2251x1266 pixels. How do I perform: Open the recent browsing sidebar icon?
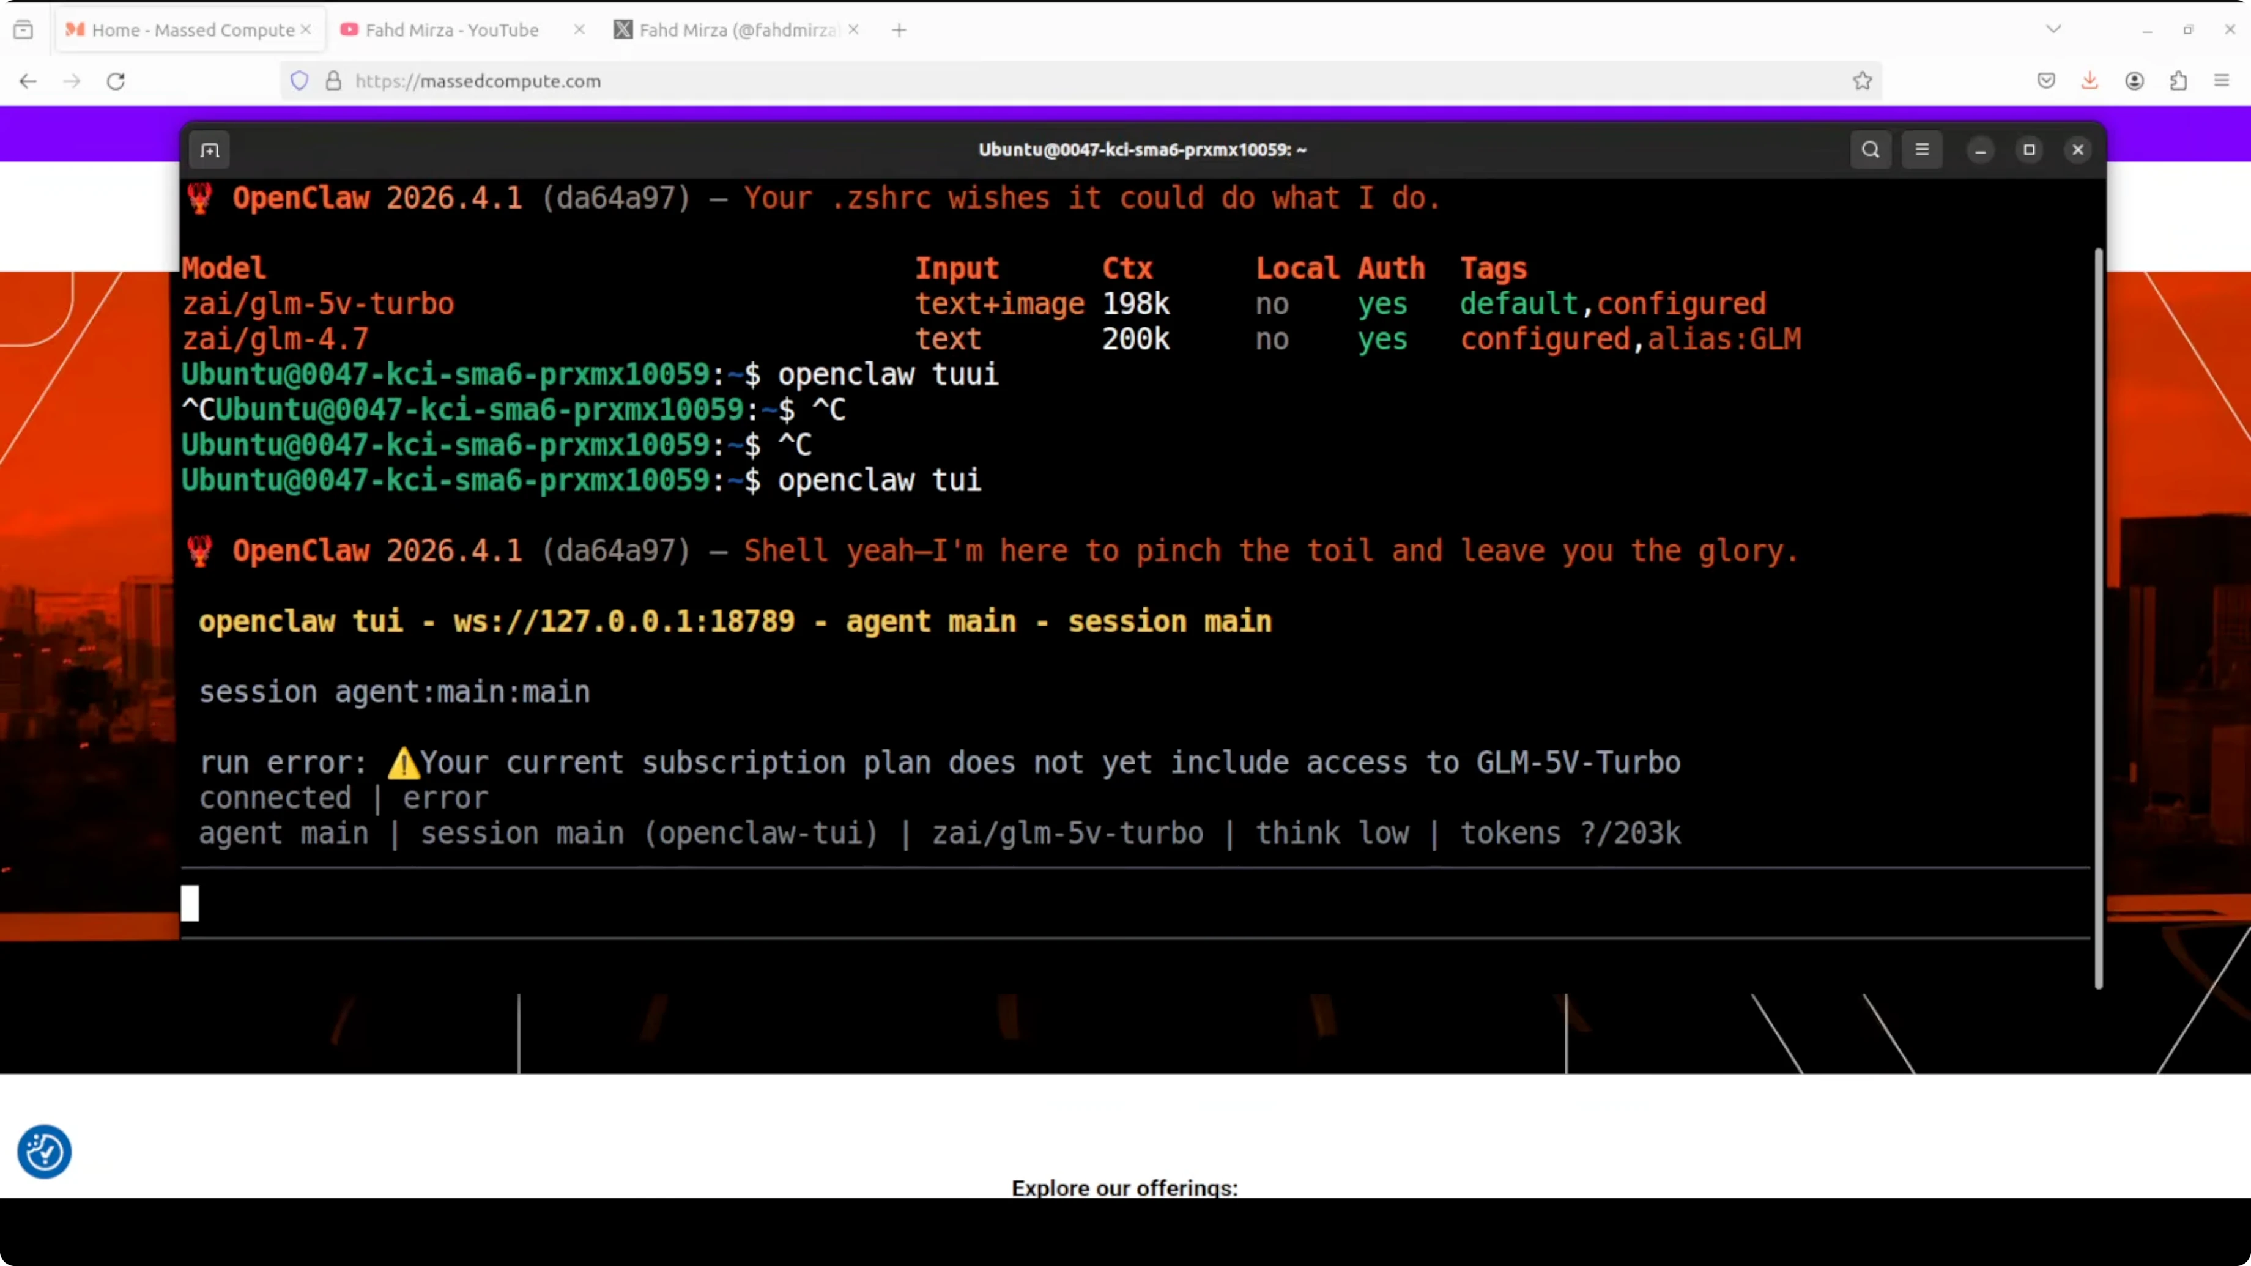click(x=24, y=30)
